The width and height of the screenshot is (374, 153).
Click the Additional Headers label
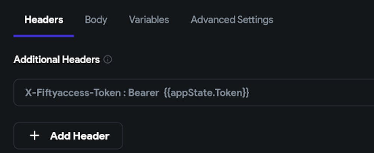click(56, 59)
